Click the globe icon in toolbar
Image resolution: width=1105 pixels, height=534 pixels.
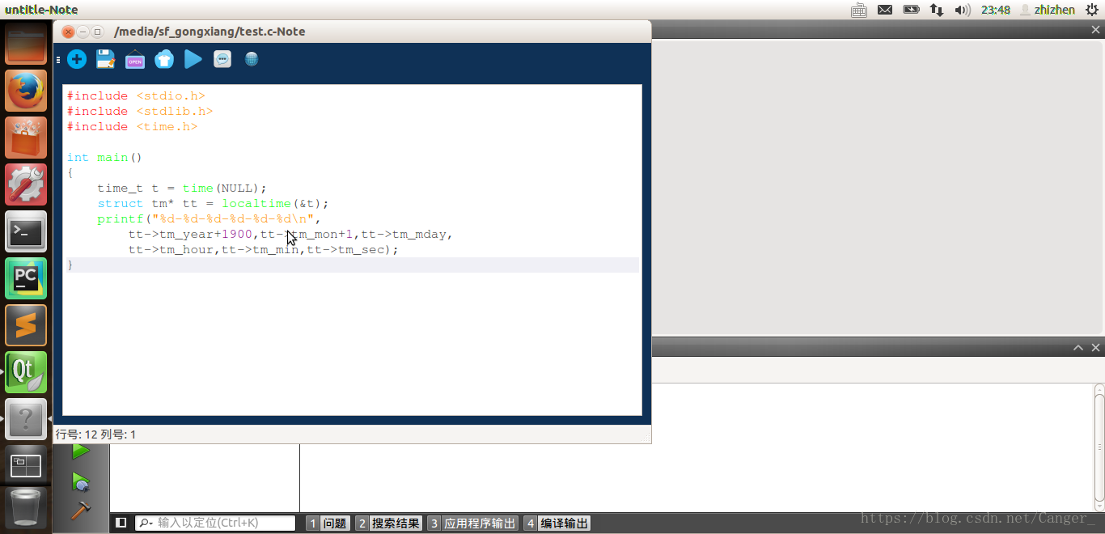tap(252, 59)
